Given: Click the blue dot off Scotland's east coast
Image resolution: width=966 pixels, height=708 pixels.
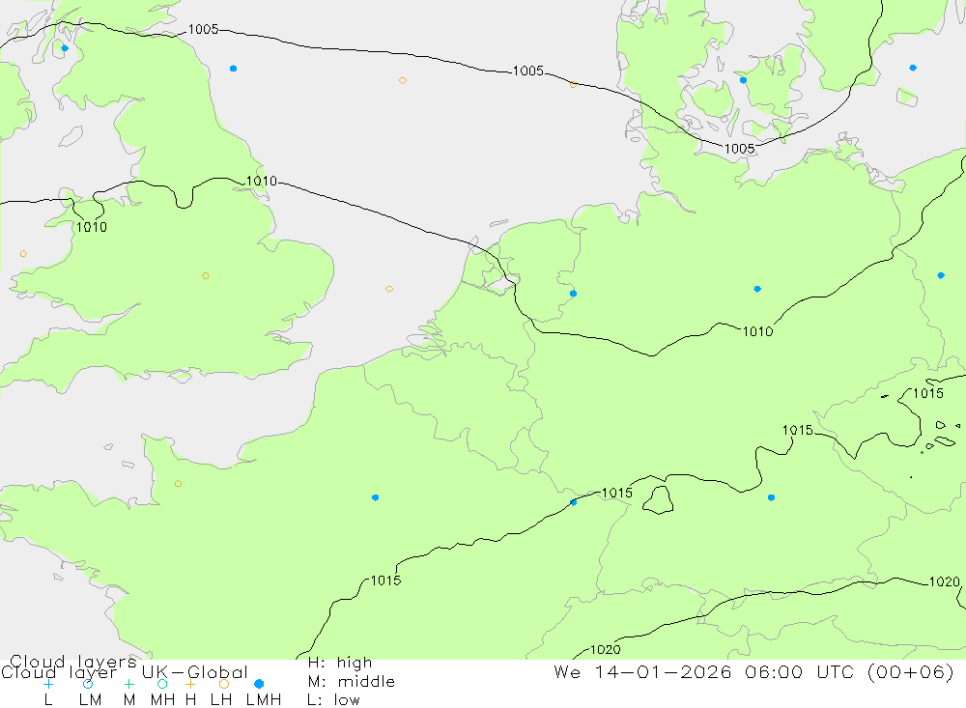Looking at the screenshot, I should [233, 69].
